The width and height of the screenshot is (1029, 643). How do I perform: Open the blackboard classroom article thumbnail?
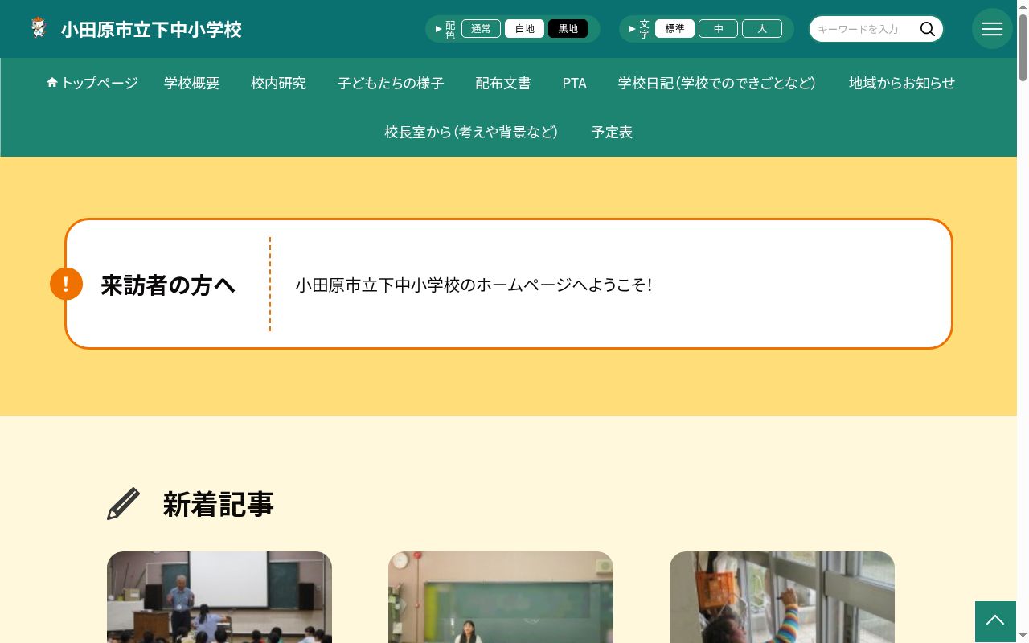501,597
